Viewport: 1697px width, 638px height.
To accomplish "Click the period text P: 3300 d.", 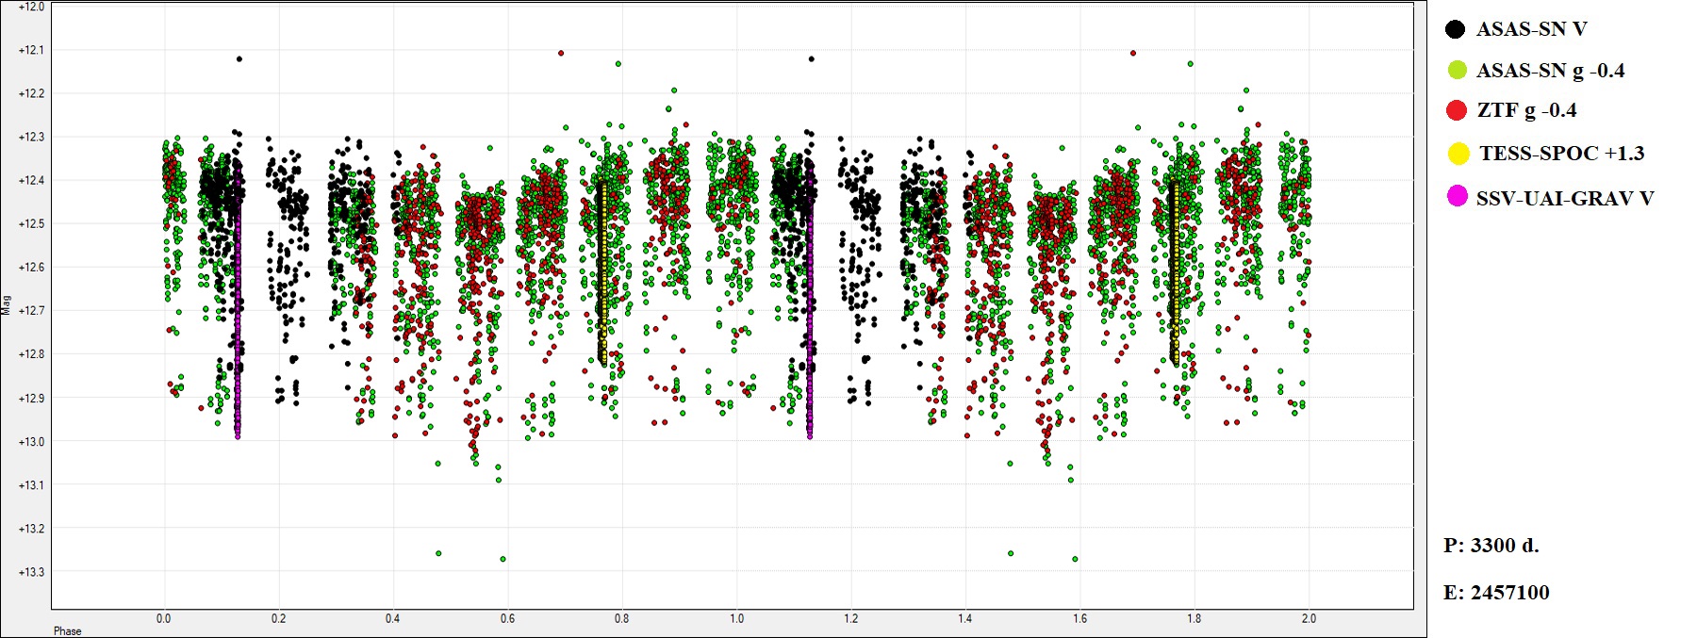I will coord(1491,545).
